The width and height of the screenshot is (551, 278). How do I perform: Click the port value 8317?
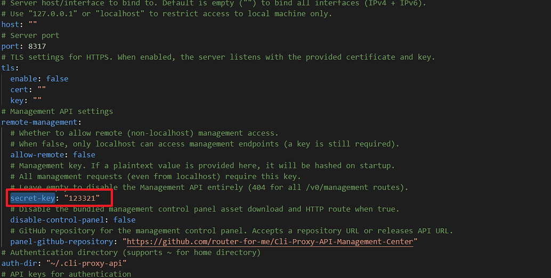point(37,46)
